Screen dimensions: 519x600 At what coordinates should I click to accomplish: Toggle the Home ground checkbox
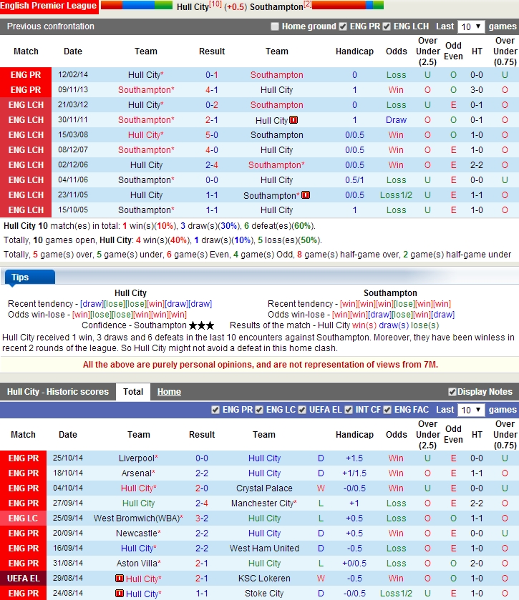pos(275,26)
